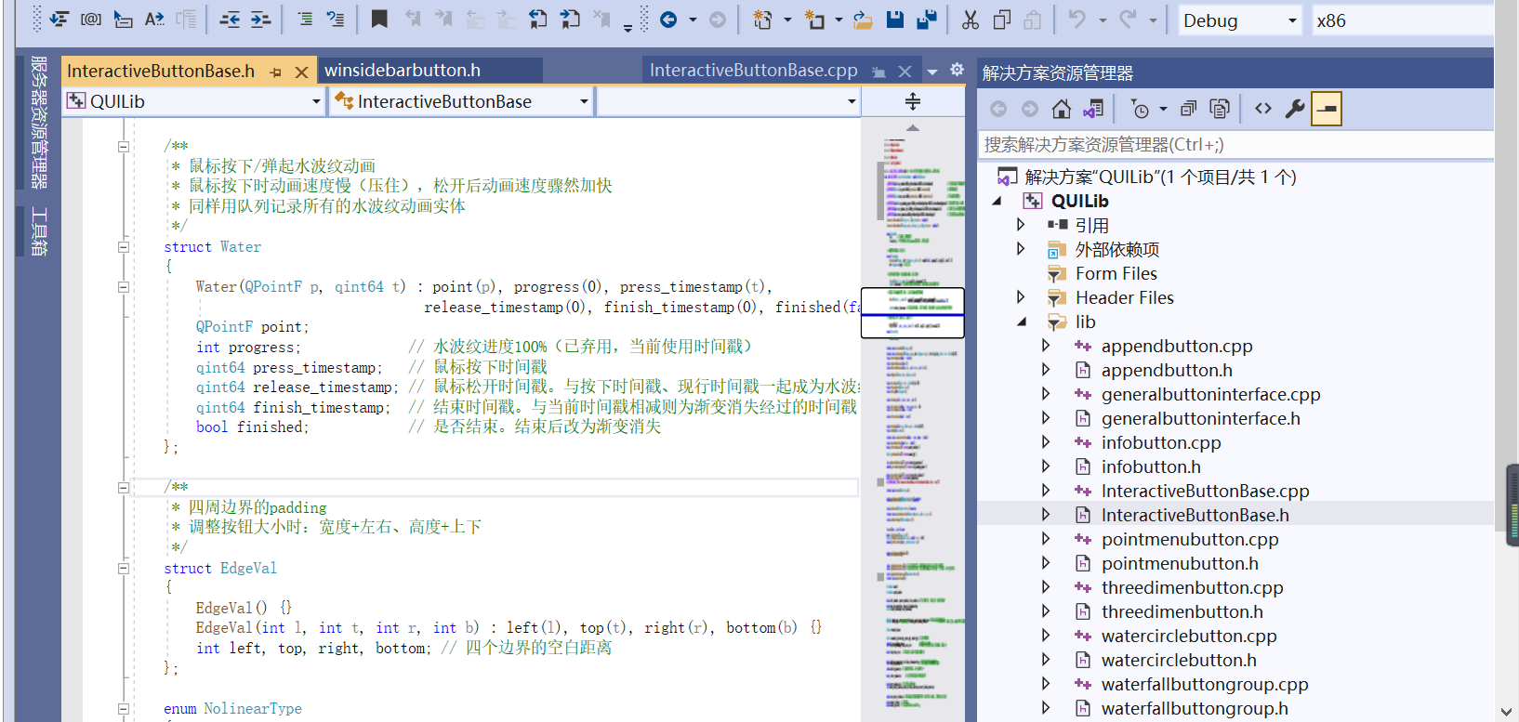The width and height of the screenshot is (1519, 722).
Task: Open properties with the wrench icon
Action: [1295, 109]
